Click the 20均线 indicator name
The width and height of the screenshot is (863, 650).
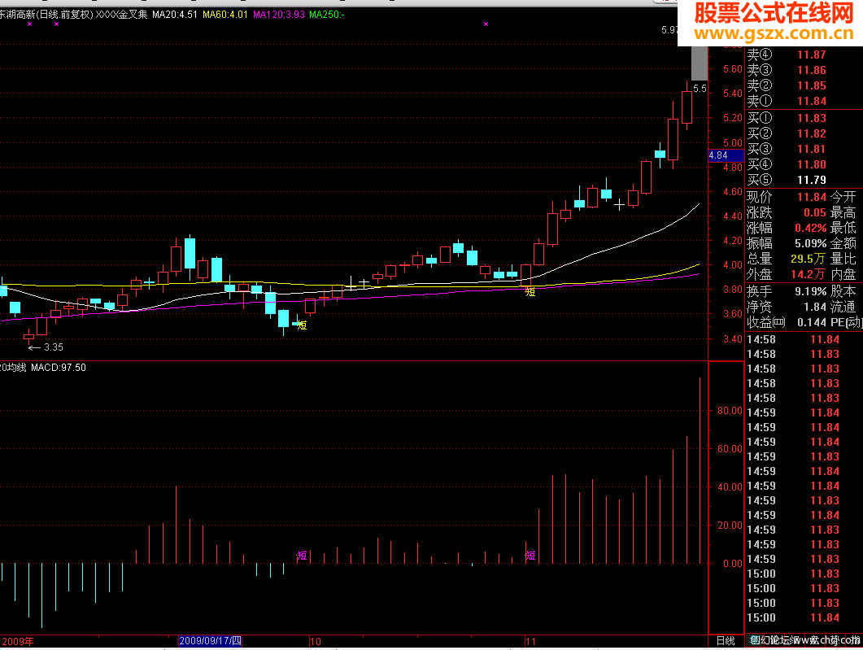13,368
